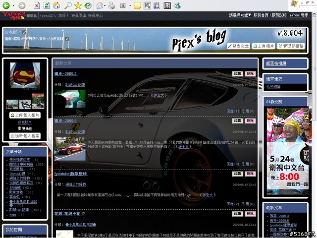Expand the Mail icon dropdown arrow
This screenshot has width=317, height=238.
[x=105, y=5]
